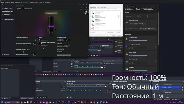Screen dimensions: 184x104
Task: Expand Системные звуки app volume options
Action: [x=155, y=39]
